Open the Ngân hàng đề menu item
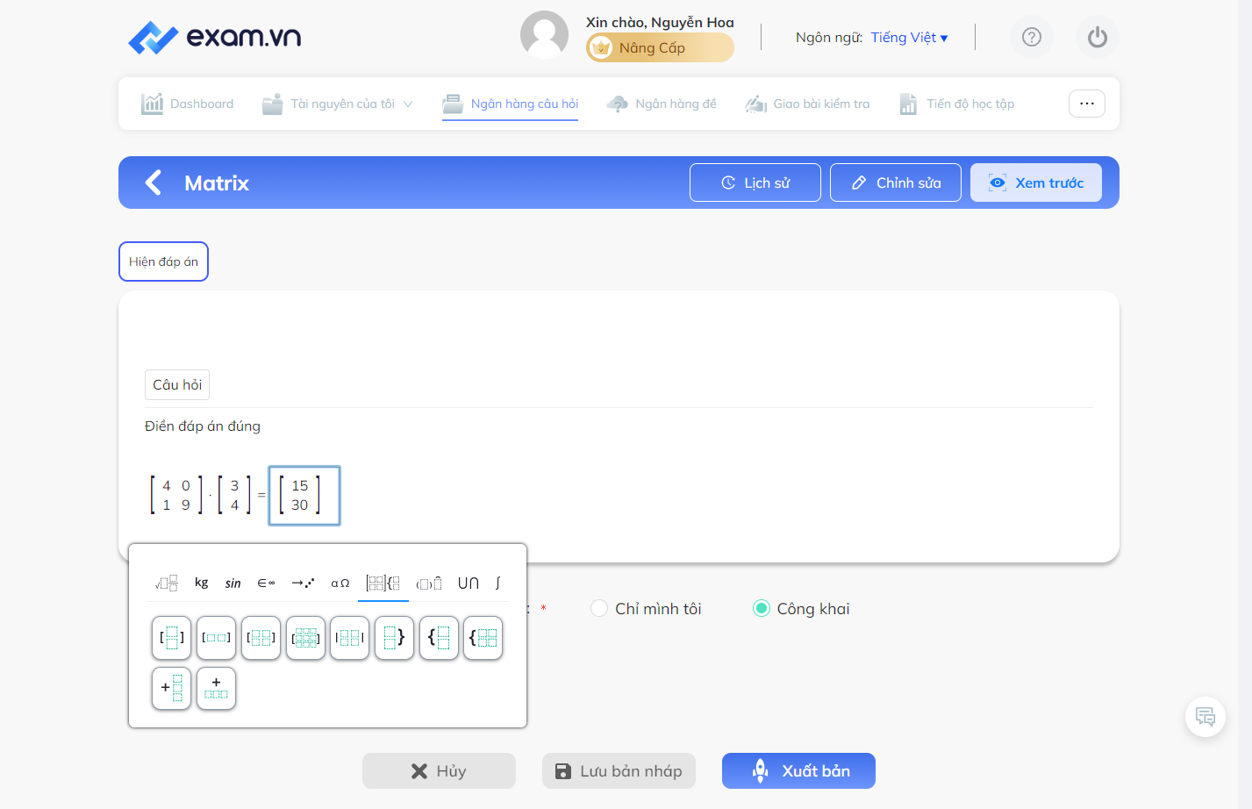 coord(662,104)
